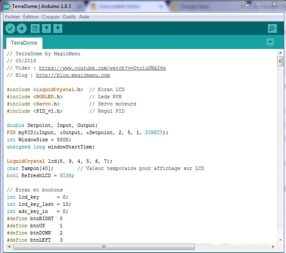Click the "// Servo moteurs" comment
286x253 pixels.
point(113,104)
